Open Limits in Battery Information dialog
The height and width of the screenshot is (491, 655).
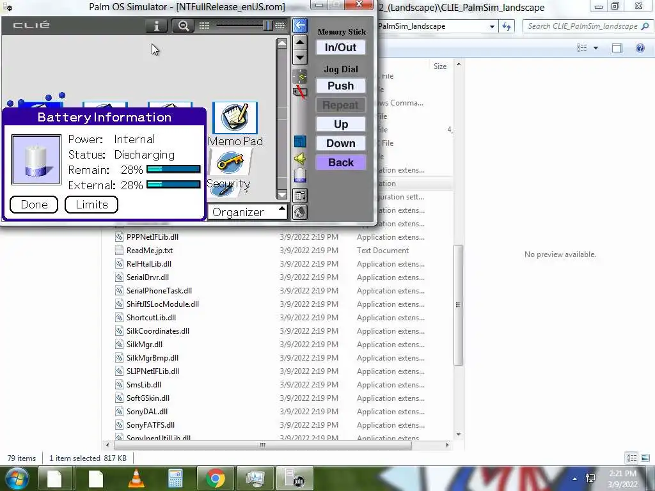91,205
